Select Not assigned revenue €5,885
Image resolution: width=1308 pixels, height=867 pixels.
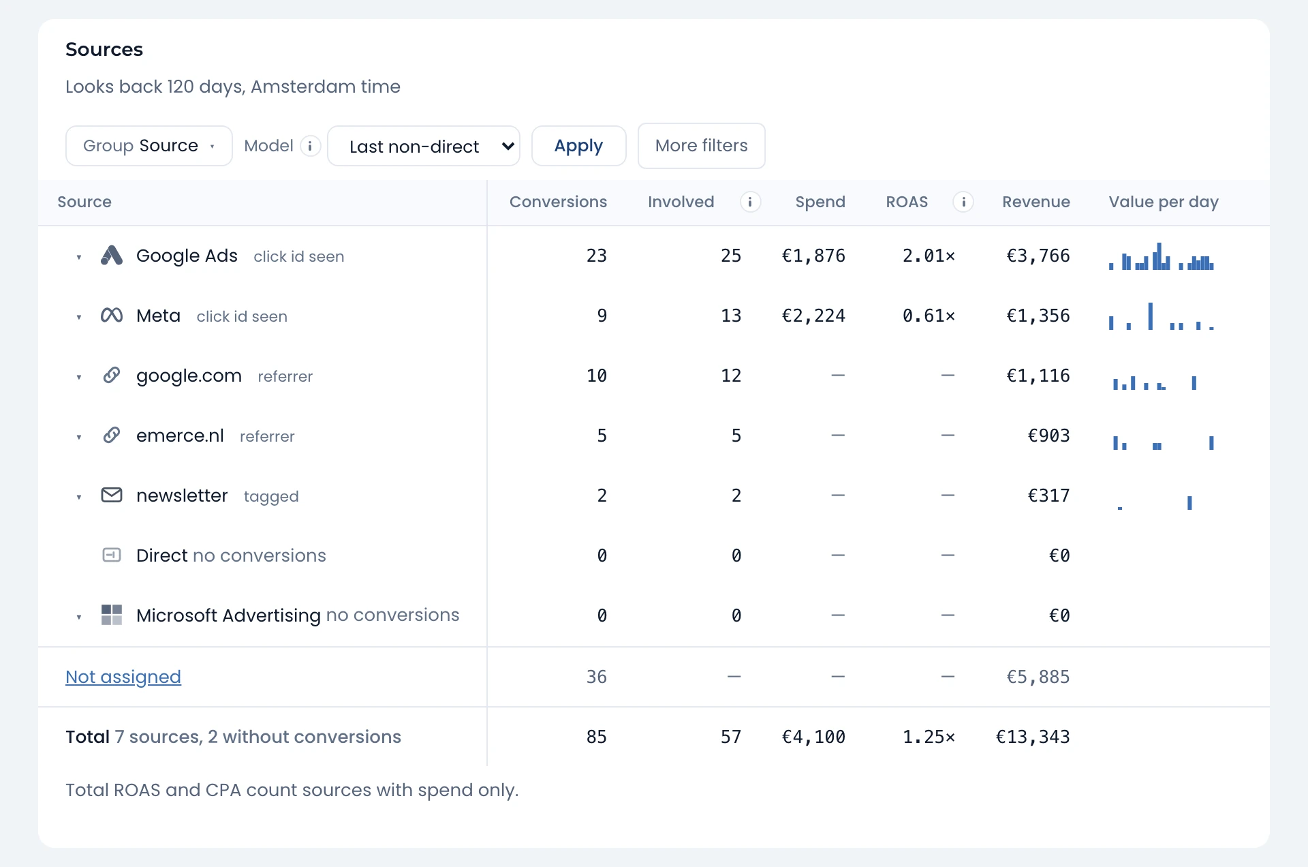click(1038, 677)
